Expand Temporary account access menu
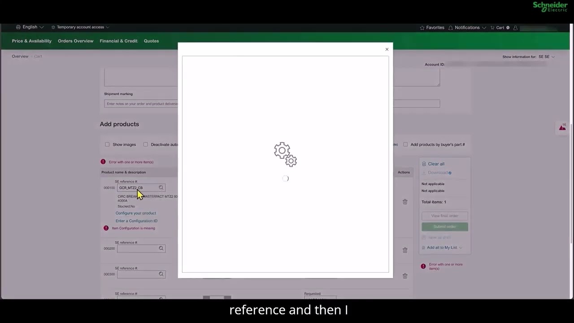The image size is (574, 323). point(80,27)
